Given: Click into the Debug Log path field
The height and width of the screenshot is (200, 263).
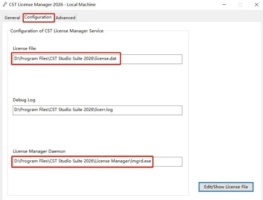Looking at the screenshot, I should click(97, 110).
